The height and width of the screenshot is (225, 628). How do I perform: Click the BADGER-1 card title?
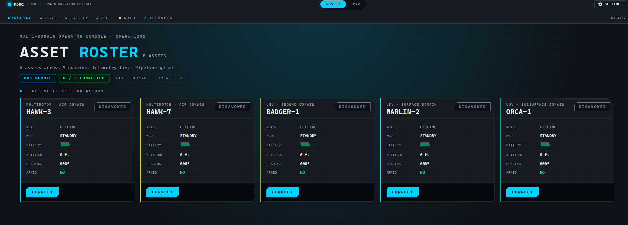[x=282, y=112]
